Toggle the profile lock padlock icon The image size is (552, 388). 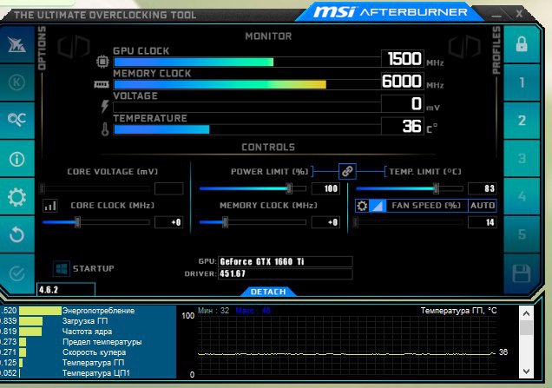(522, 45)
